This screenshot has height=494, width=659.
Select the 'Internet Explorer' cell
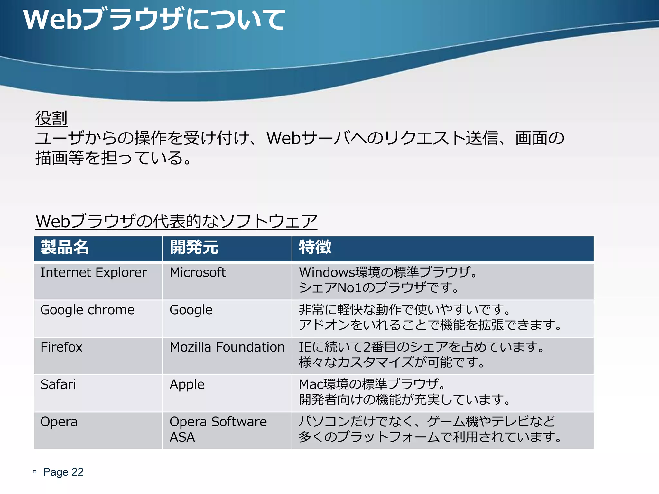(98, 281)
